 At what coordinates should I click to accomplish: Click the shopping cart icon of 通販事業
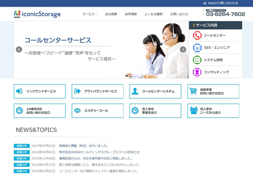pos(193,91)
